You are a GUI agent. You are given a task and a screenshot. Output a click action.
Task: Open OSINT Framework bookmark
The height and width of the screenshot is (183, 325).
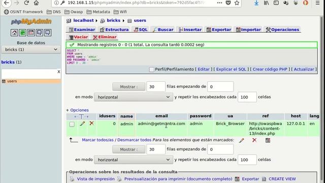[x=23, y=12]
